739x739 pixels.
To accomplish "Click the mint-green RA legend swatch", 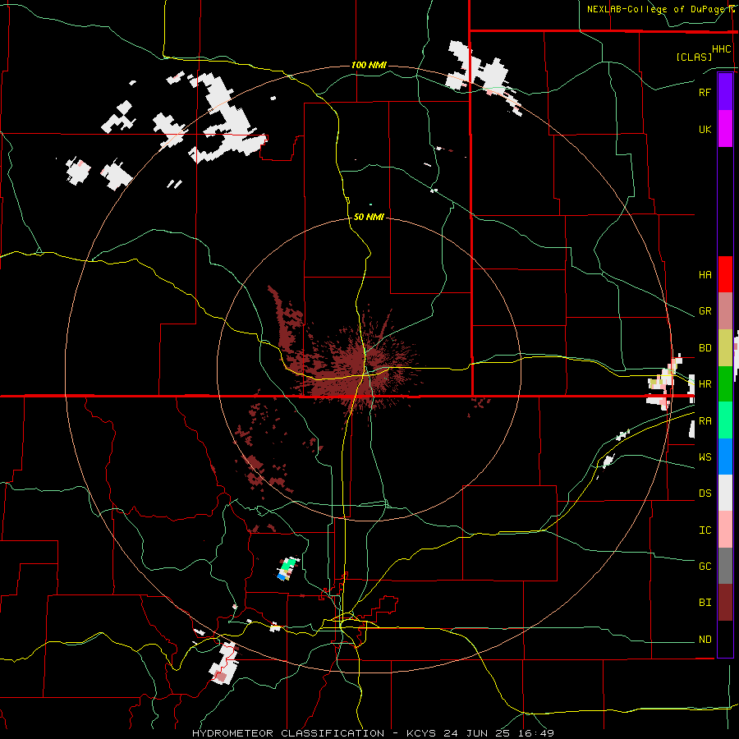I will pyautogui.click(x=725, y=420).
